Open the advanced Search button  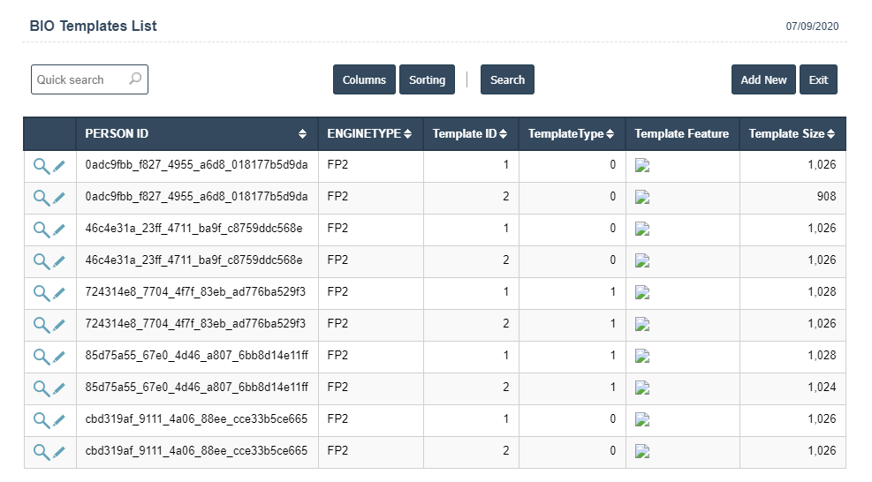507,79
